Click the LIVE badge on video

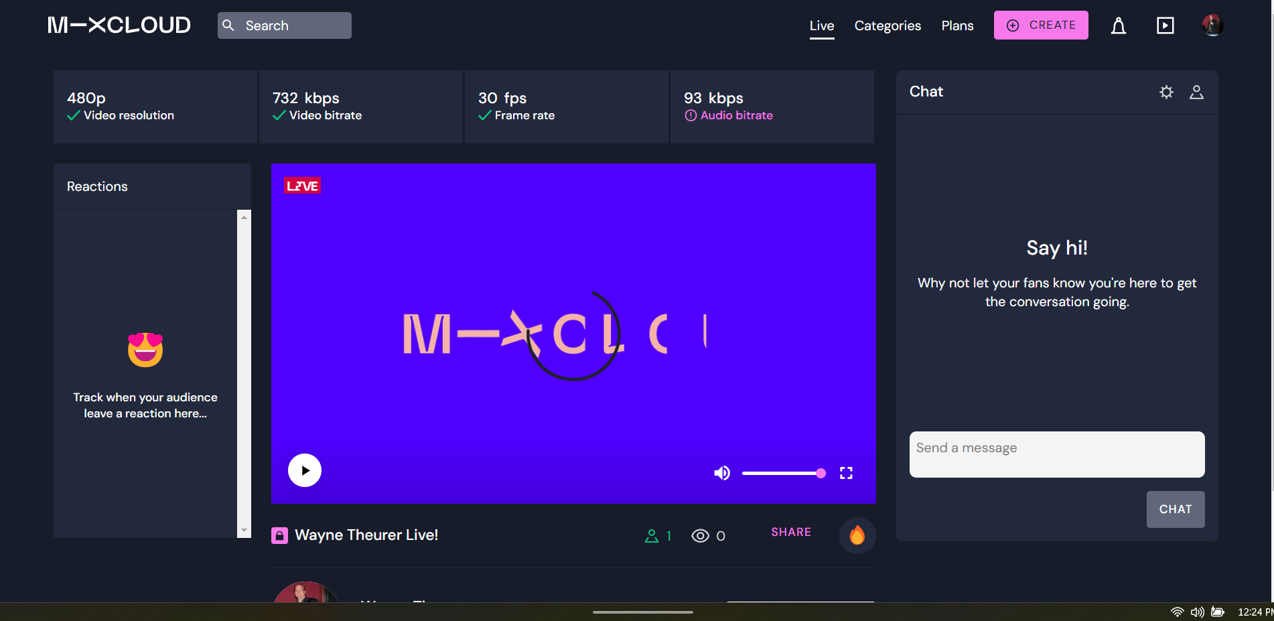(303, 186)
